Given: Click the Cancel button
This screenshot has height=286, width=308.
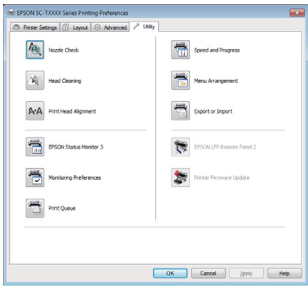Looking at the screenshot, I should tap(208, 273).
